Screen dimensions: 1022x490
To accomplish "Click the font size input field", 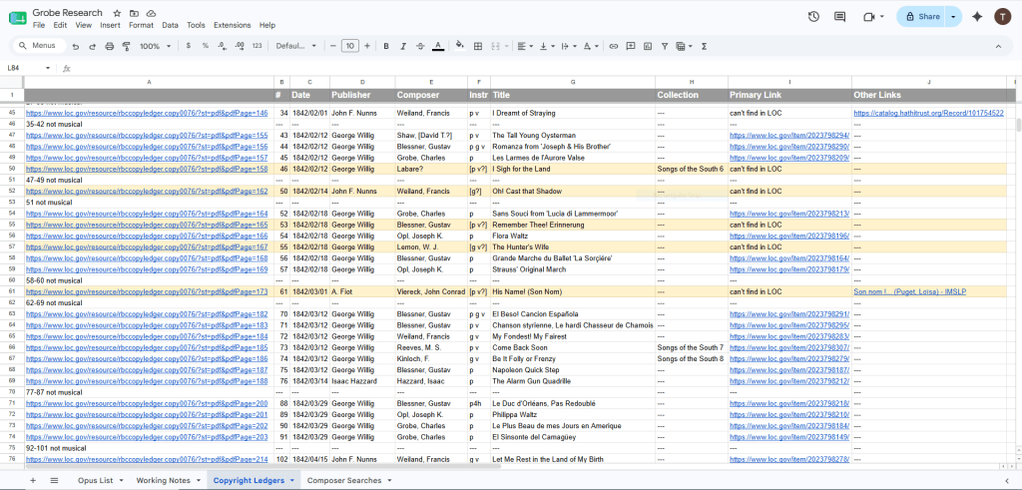I will [350, 46].
